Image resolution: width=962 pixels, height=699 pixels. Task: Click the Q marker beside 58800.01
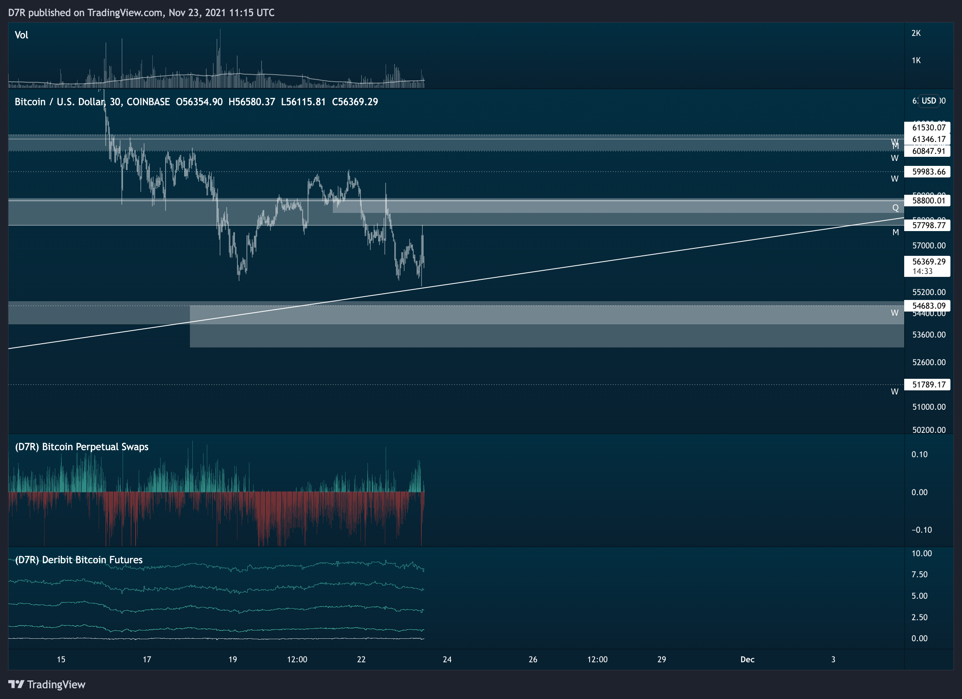[x=896, y=208]
